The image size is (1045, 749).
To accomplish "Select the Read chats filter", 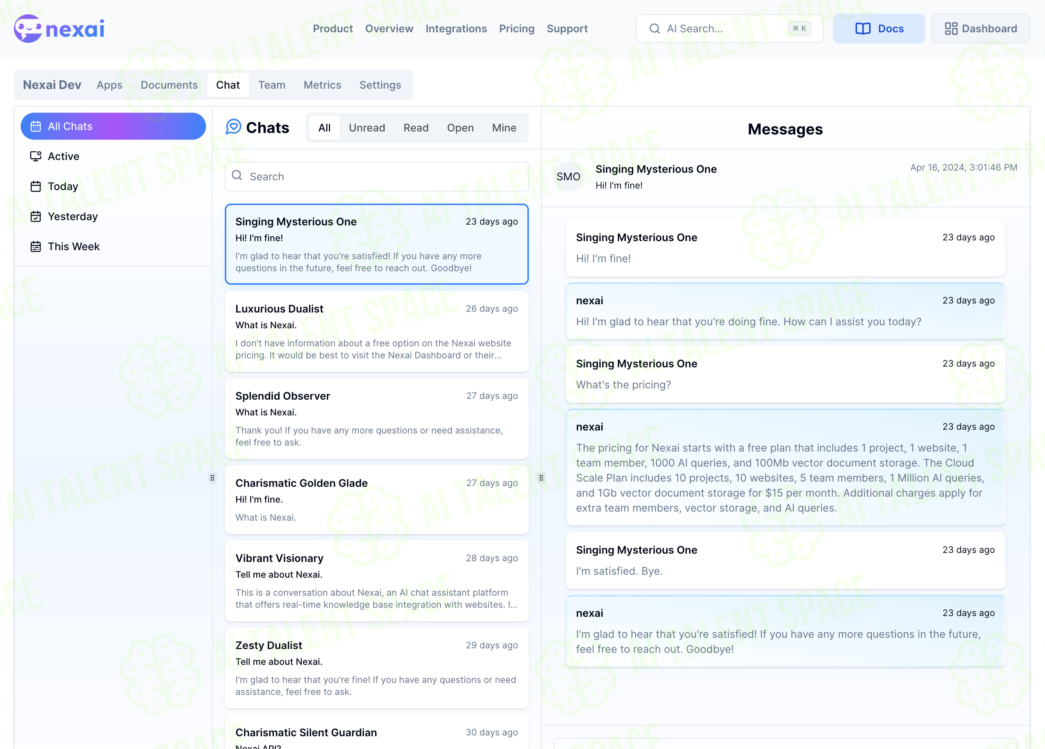I will click(416, 127).
